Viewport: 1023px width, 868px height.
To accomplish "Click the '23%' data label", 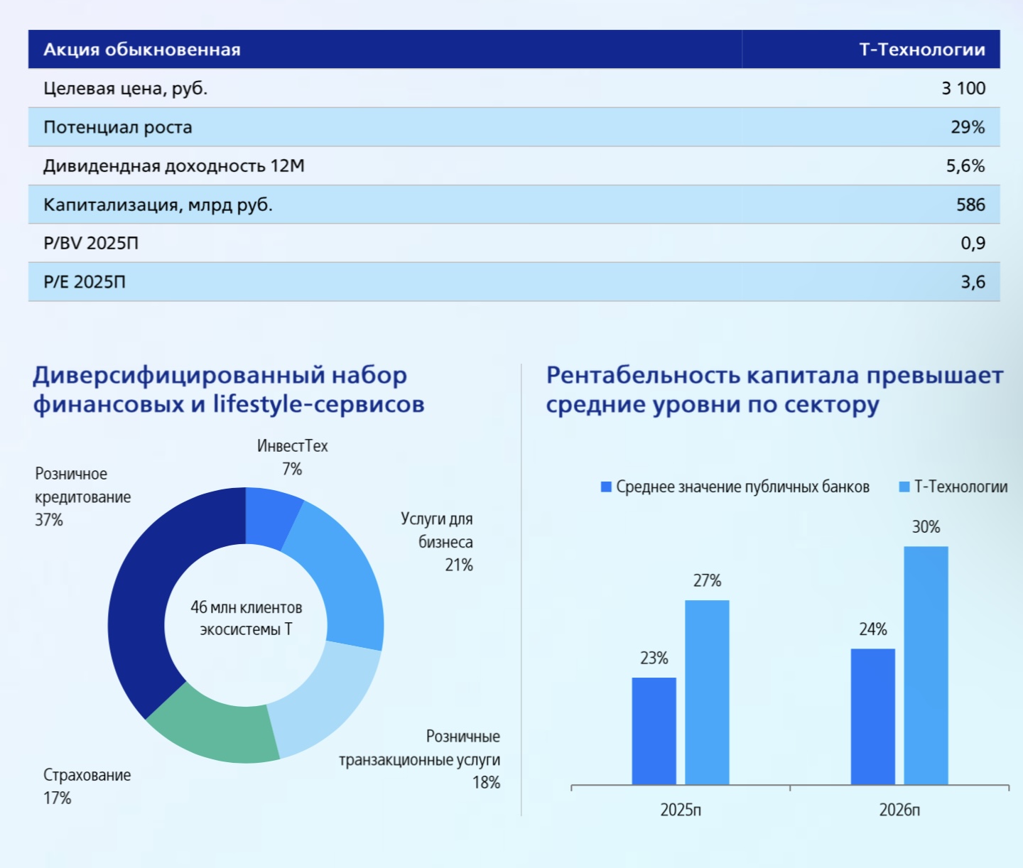I will (654, 658).
